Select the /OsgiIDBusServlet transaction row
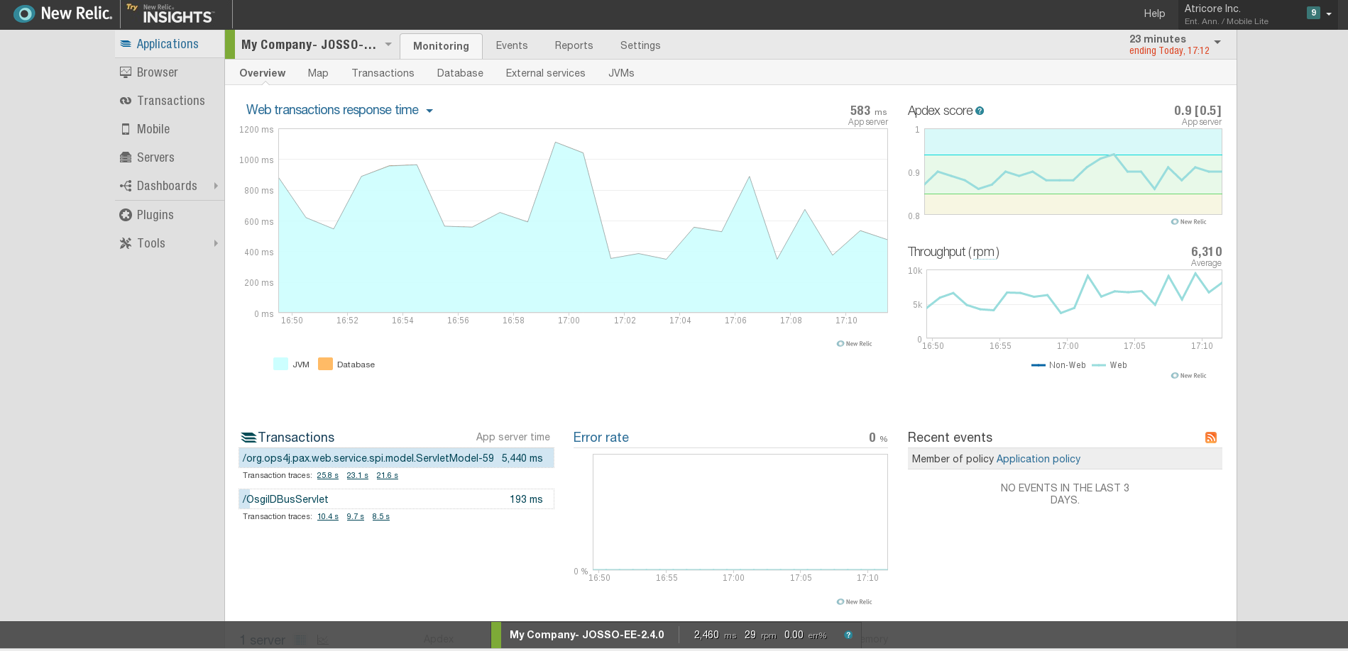The image size is (1348, 651). pyautogui.click(x=396, y=499)
